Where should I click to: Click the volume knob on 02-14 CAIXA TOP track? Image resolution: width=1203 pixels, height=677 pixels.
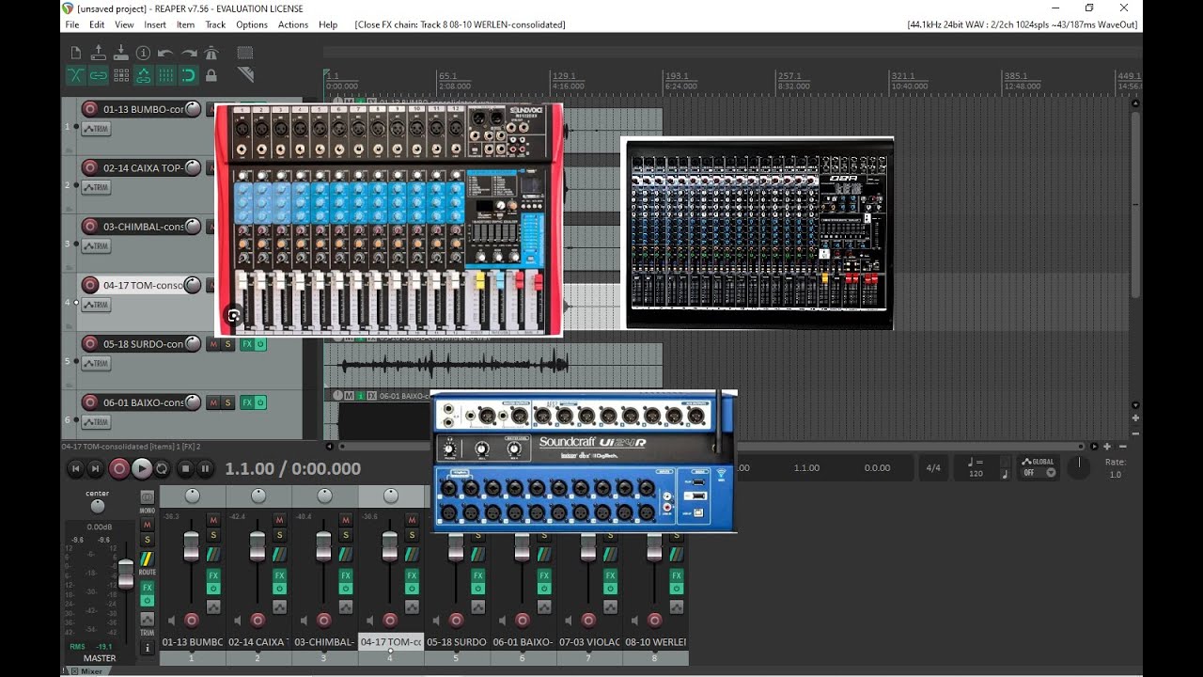coord(193,167)
